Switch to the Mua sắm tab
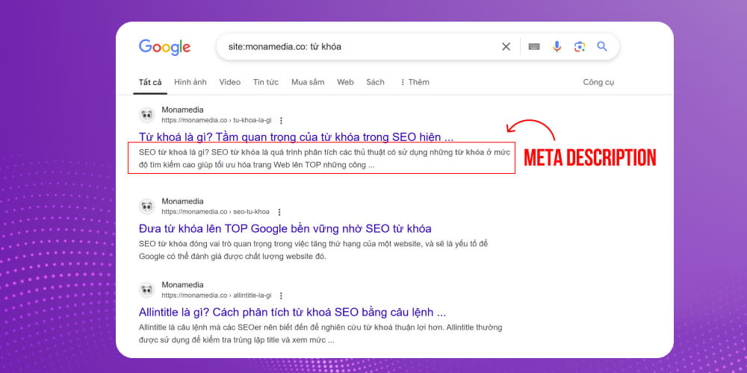 (308, 82)
